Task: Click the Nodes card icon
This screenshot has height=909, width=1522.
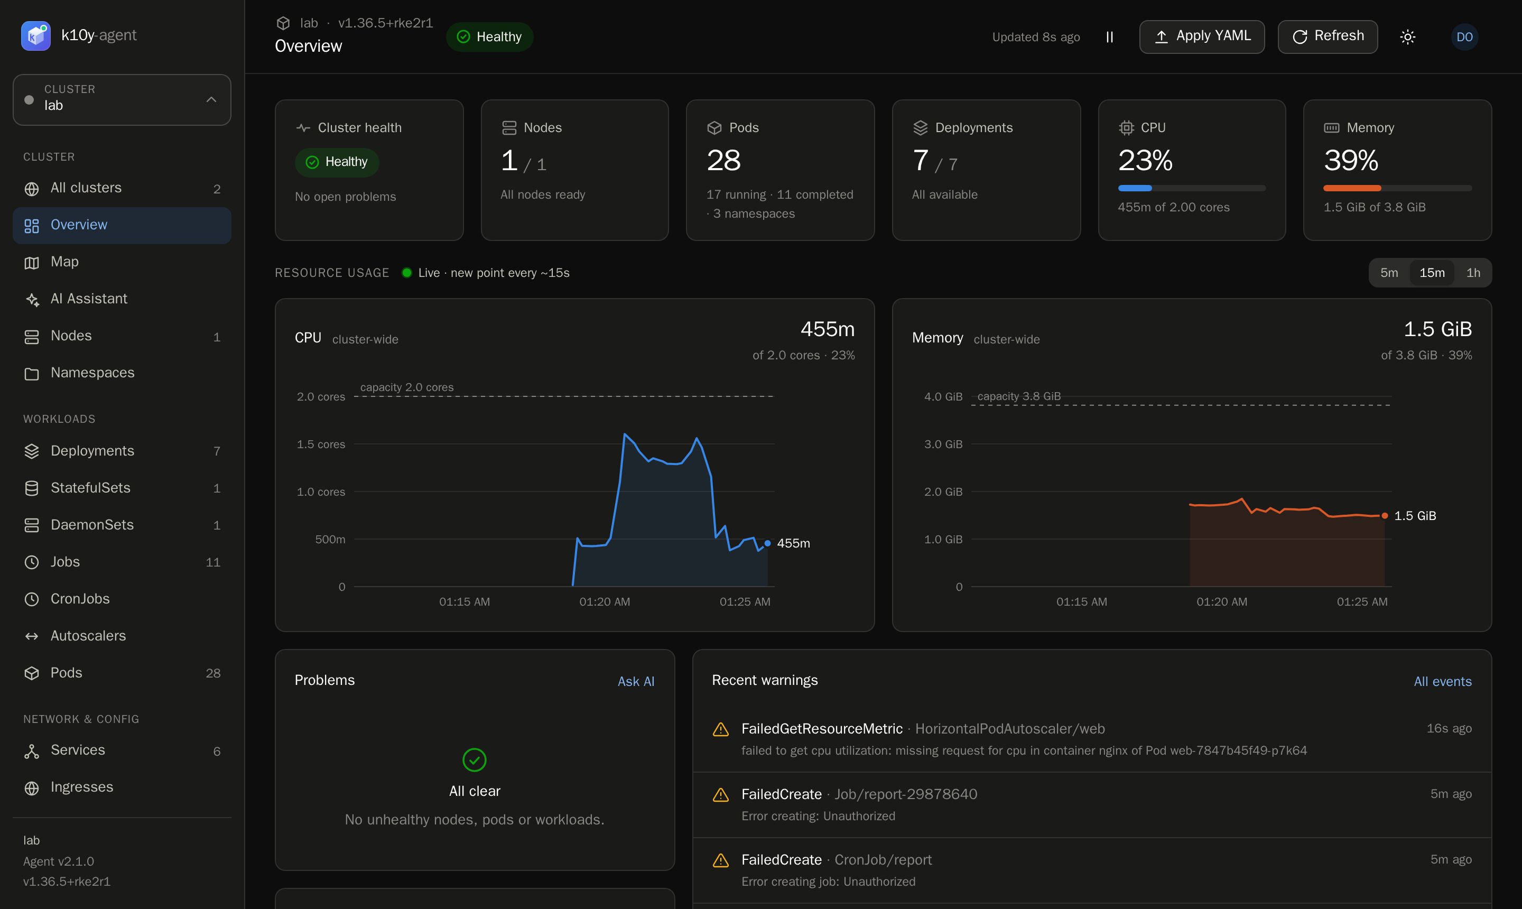Action: click(x=509, y=128)
